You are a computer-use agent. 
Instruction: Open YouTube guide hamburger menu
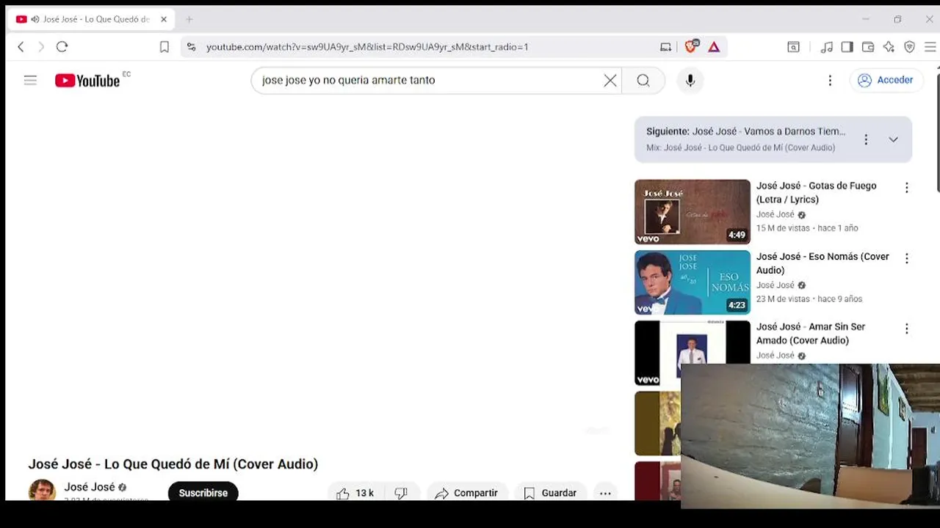coord(30,81)
